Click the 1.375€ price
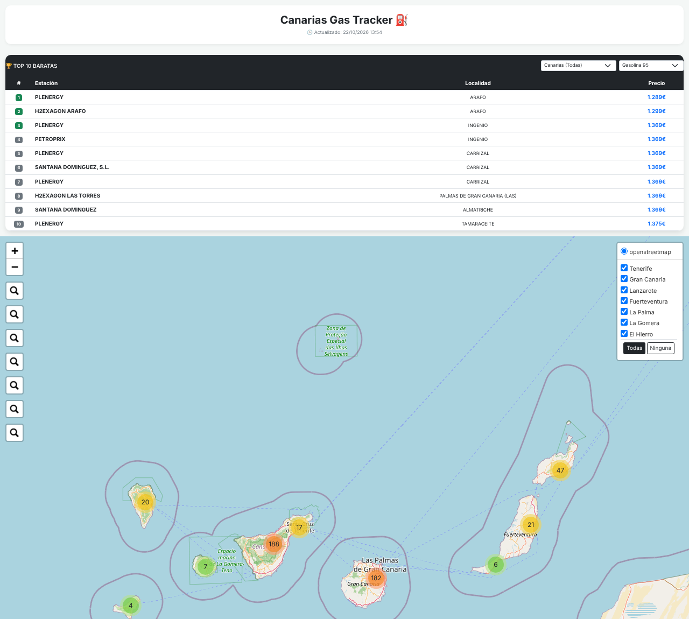This screenshot has width=689, height=619. coord(657,224)
